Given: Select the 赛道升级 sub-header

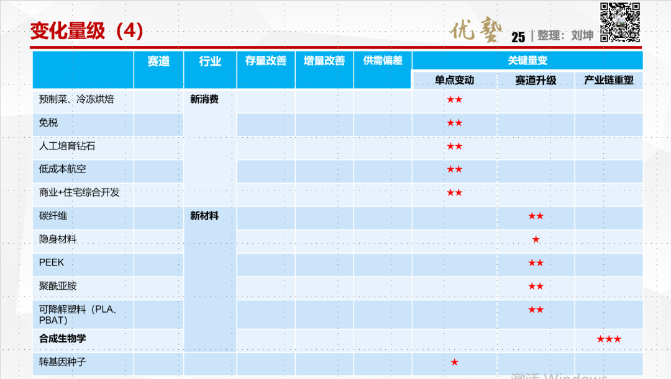Looking at the screenshot, I should [x=536, y=81].
